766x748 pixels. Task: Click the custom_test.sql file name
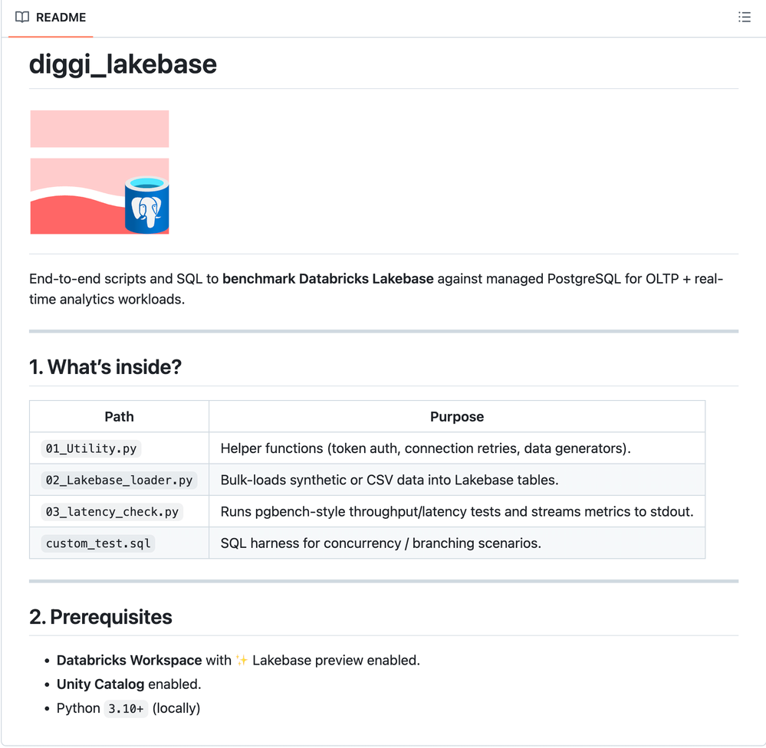pos(99,543)
